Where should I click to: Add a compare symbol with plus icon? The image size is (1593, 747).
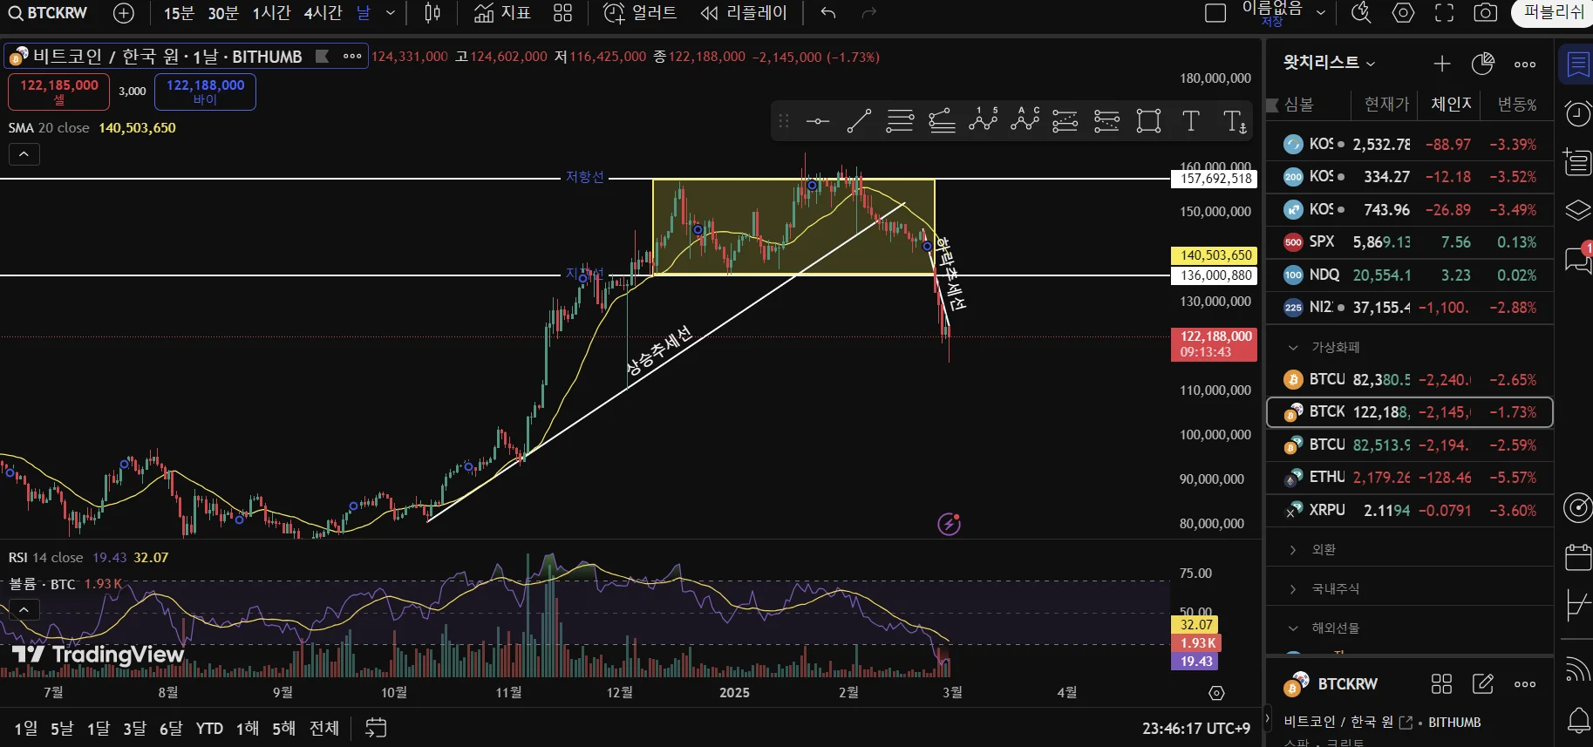pos(124,13)
